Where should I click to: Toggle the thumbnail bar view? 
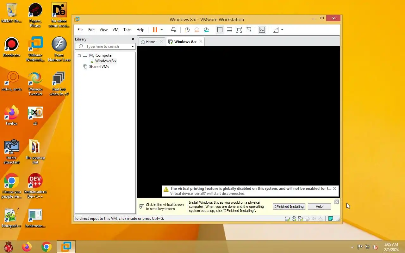[x=229, y=30]
